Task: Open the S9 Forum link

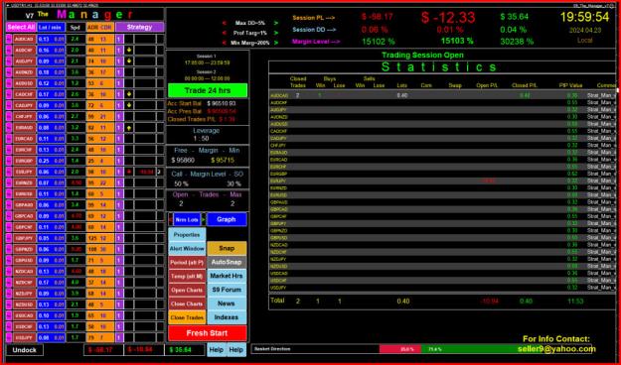Action: [227, 290]
